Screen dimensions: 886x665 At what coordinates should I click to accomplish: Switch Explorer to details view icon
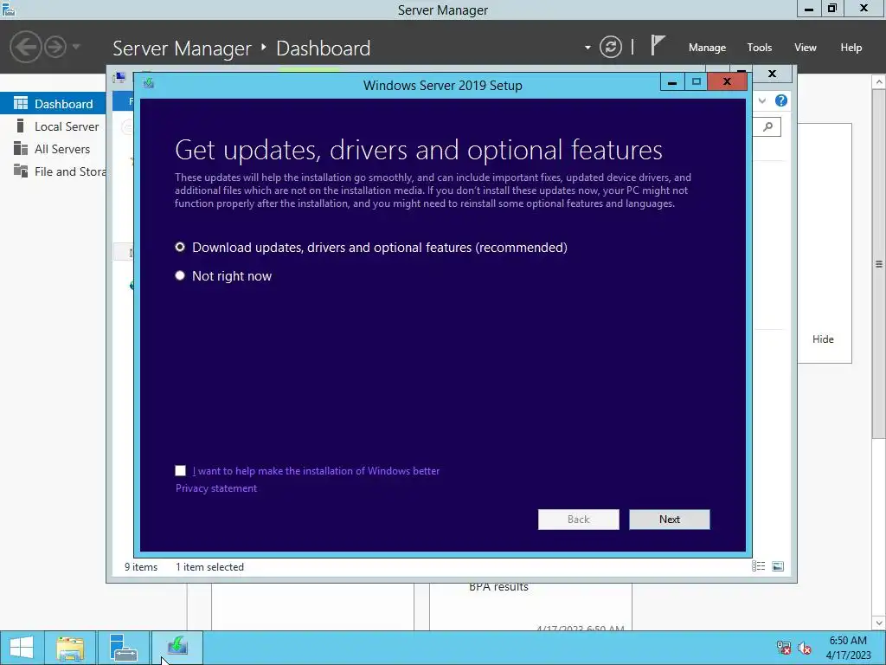tap(758, 566)
